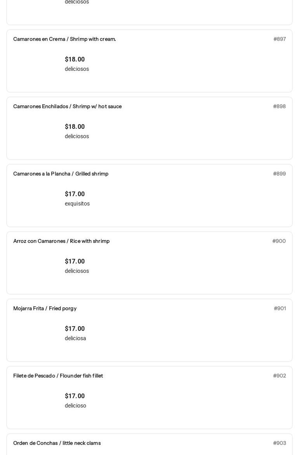
Task: Click the #903 item number
Action: (279, 443)
